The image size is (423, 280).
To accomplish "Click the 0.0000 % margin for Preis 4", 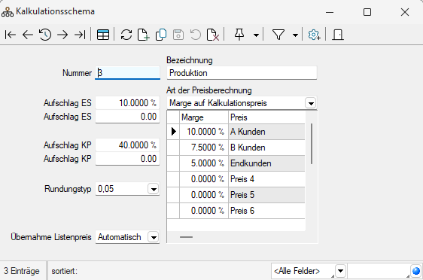I will [x=204, y=179].
